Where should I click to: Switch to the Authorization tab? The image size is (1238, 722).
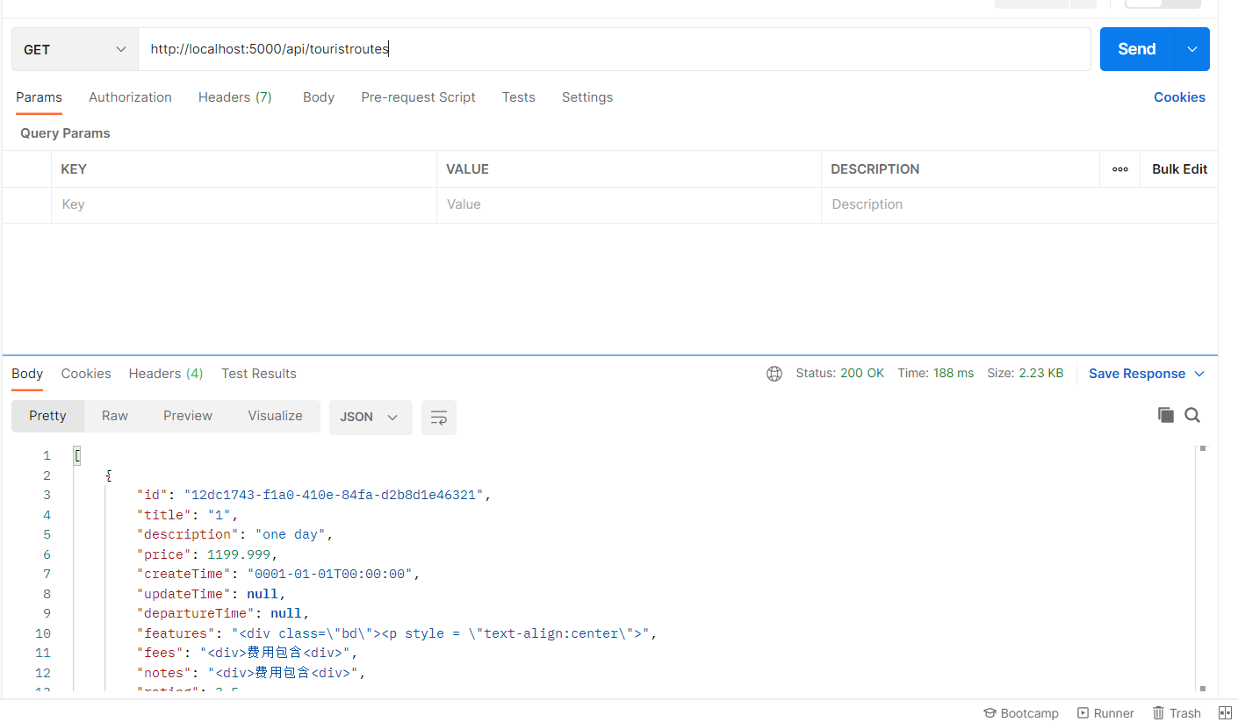130,97
